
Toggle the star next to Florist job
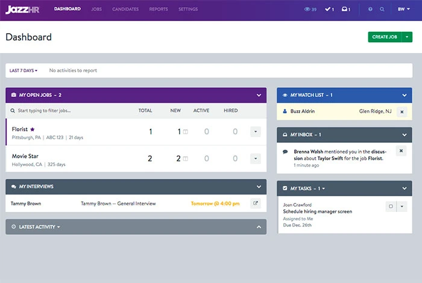click(33, 129)
